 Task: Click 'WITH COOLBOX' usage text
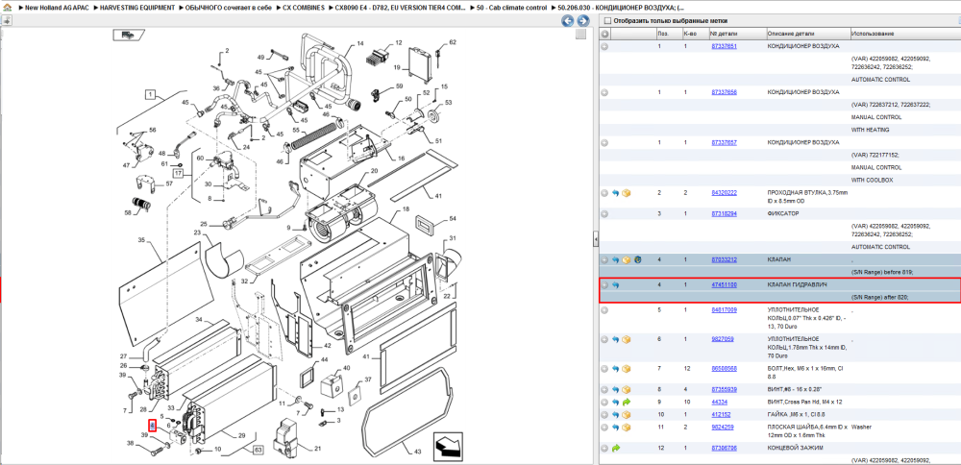coord(873,180)
